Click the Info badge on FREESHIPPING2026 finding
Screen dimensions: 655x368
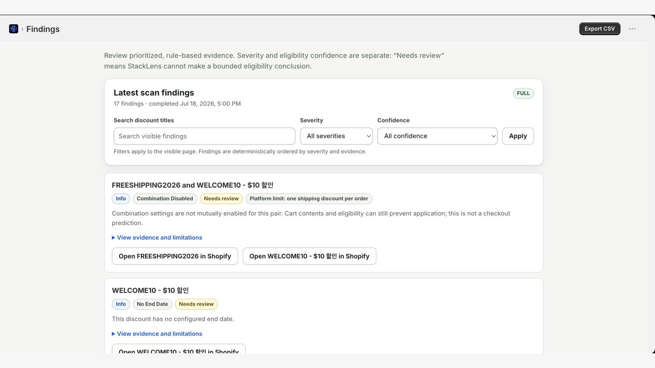click(x=121, y=199)
